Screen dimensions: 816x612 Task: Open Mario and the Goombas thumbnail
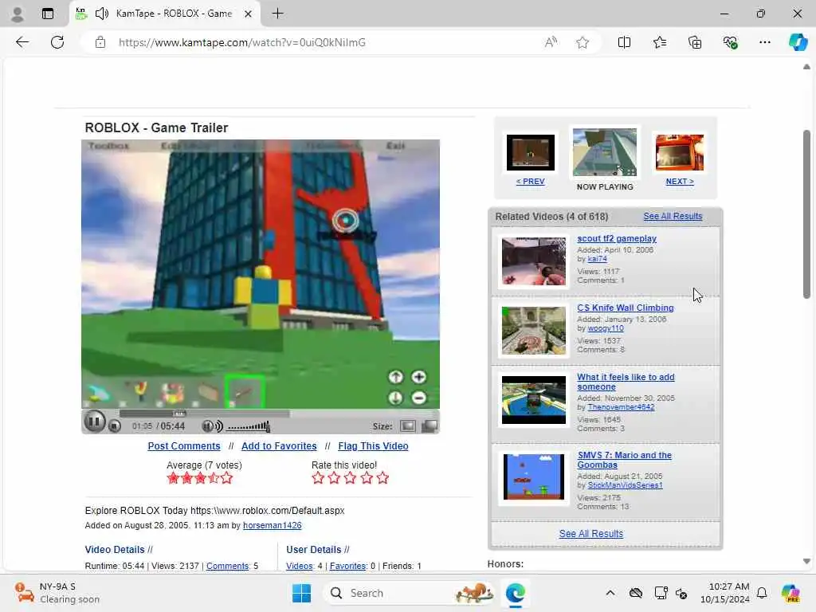point(533,477)
